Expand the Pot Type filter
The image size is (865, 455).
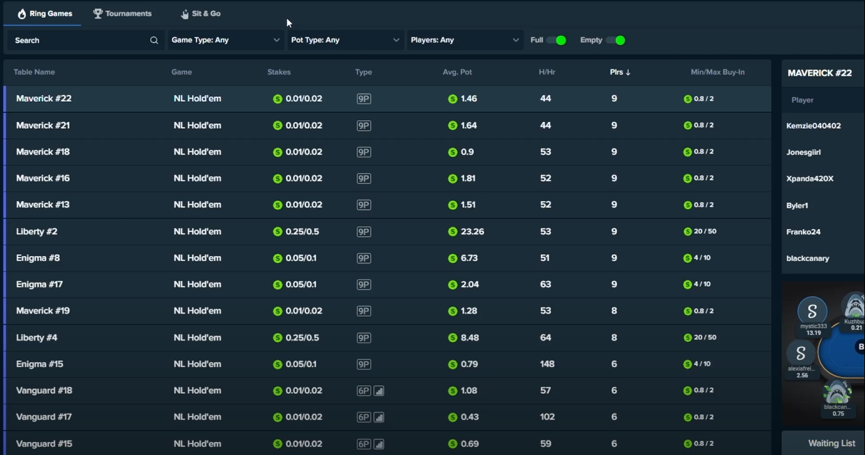[x=345, y=41]
